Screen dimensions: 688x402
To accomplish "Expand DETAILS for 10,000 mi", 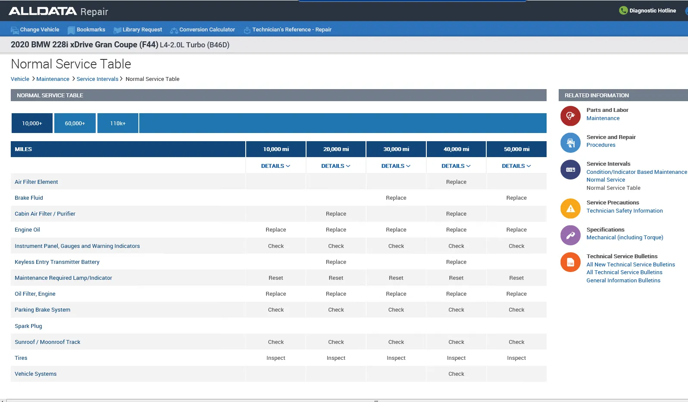I will [x=276, y=166].
